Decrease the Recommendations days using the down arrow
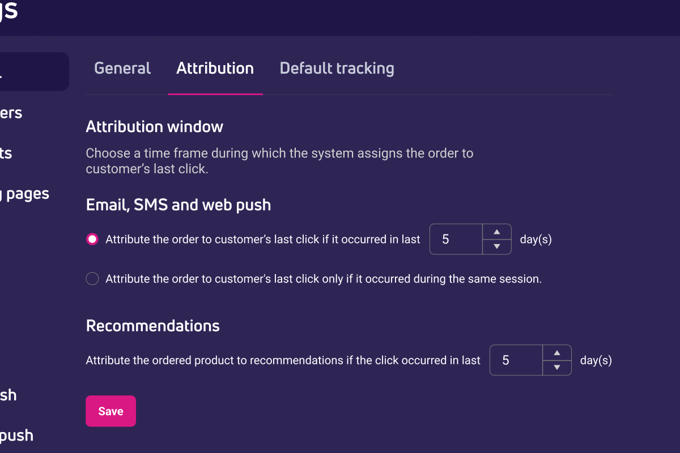 [557, 369]
